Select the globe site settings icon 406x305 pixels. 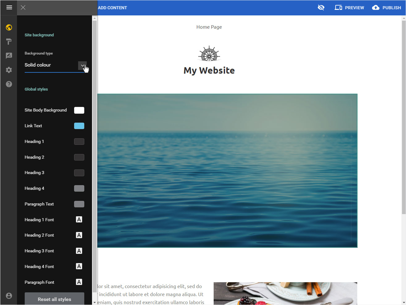tap(9, 27)
